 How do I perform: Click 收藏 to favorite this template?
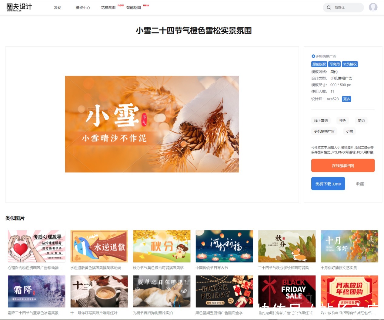(x=360, y=183)
